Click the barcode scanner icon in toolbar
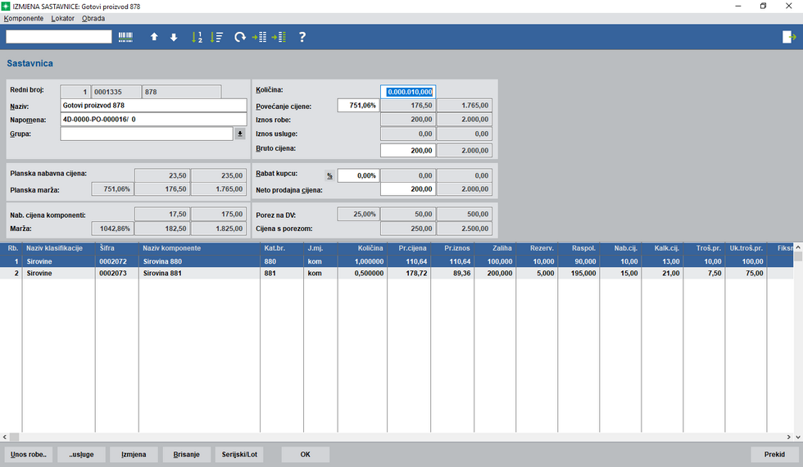Image resolution: width=803 pixels, height=467 pixels. click(x=125, y=37)
